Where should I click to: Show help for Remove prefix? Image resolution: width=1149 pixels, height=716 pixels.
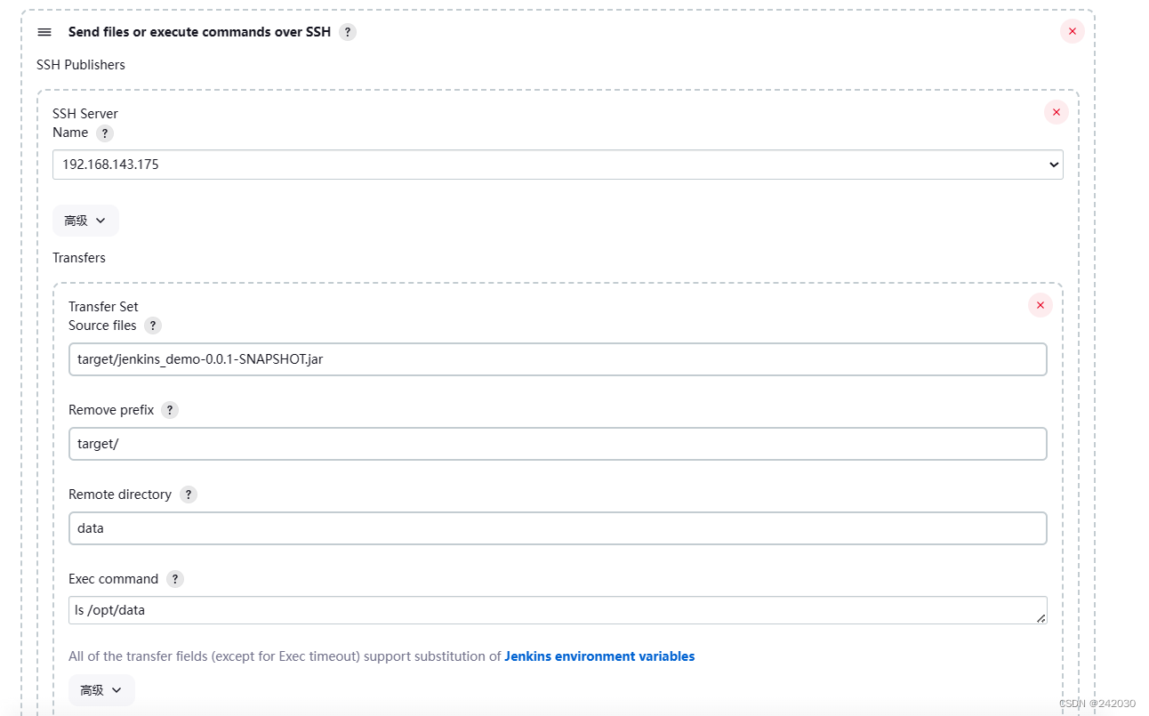(170, 410)
